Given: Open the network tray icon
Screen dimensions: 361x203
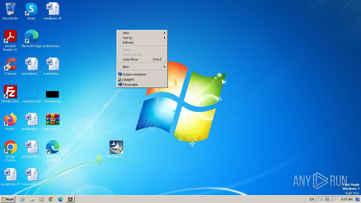Looking at the screenshot, I should [x=327, y=199].
